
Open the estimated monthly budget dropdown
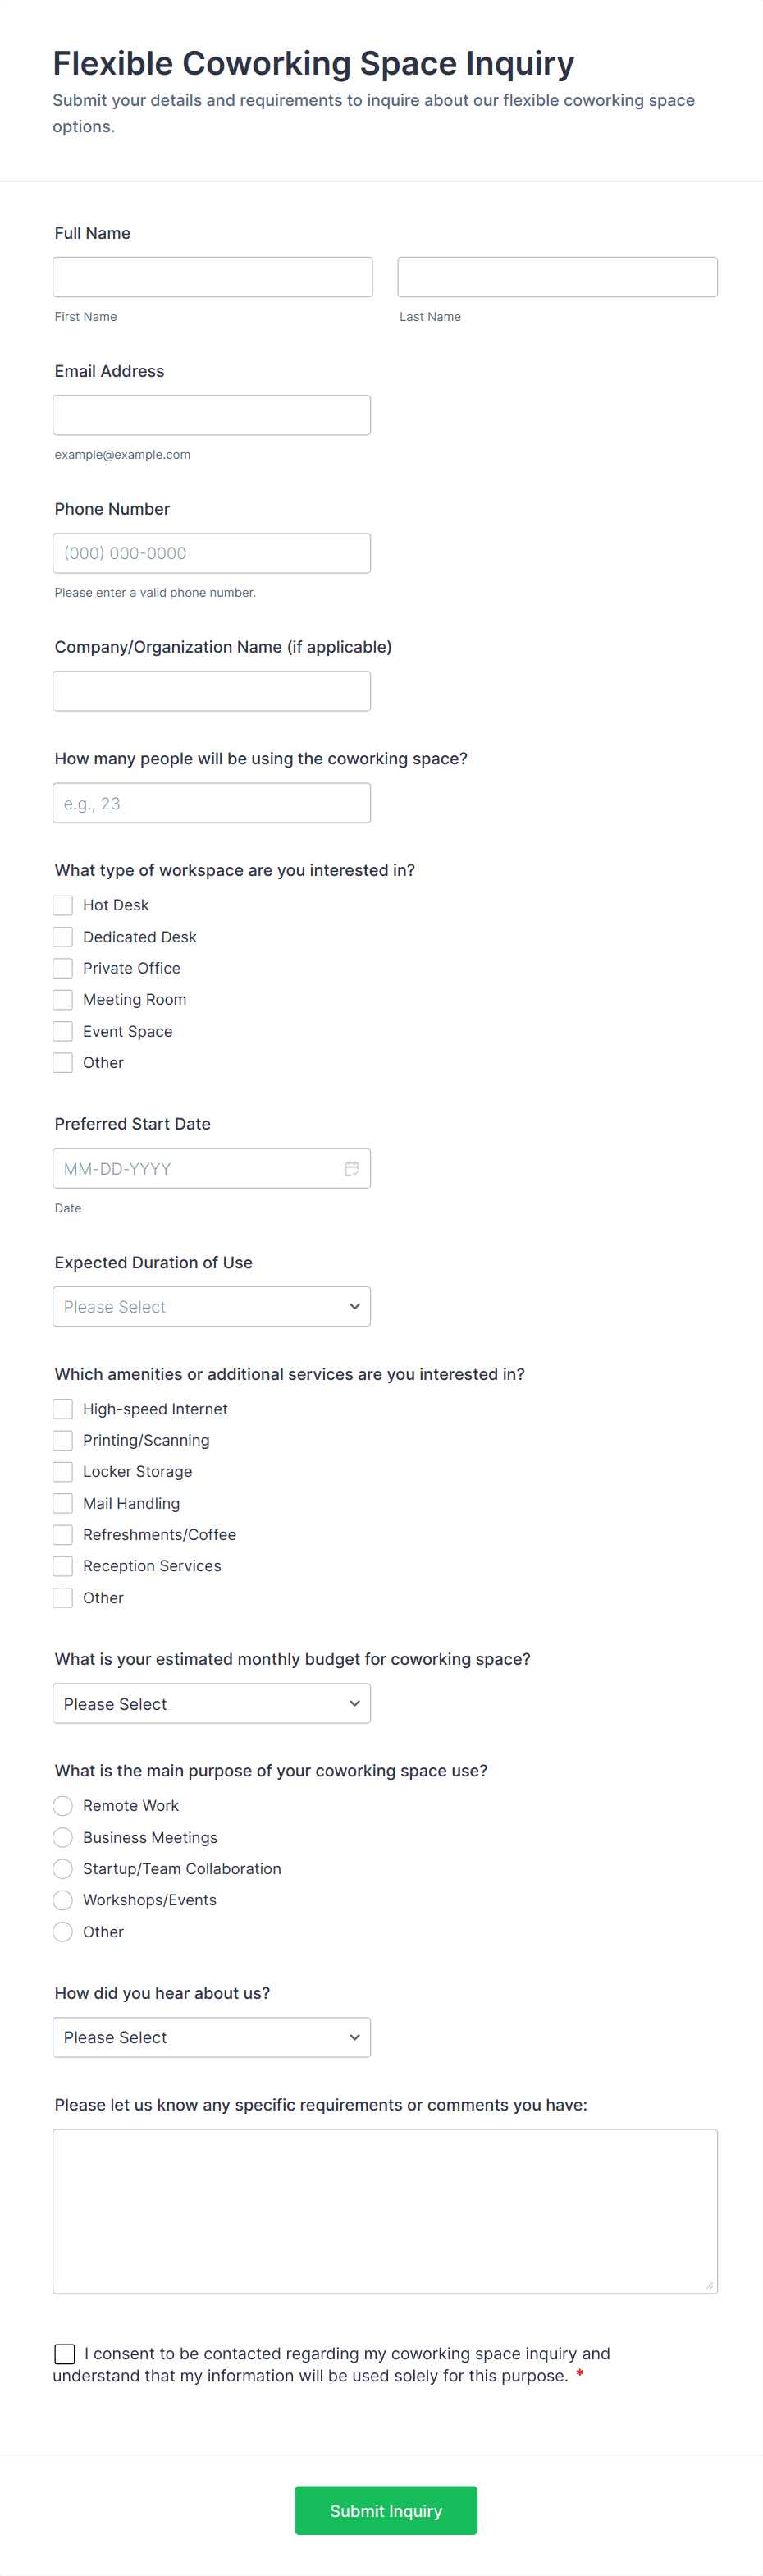pyautogui.click(x=211, y=1703)
